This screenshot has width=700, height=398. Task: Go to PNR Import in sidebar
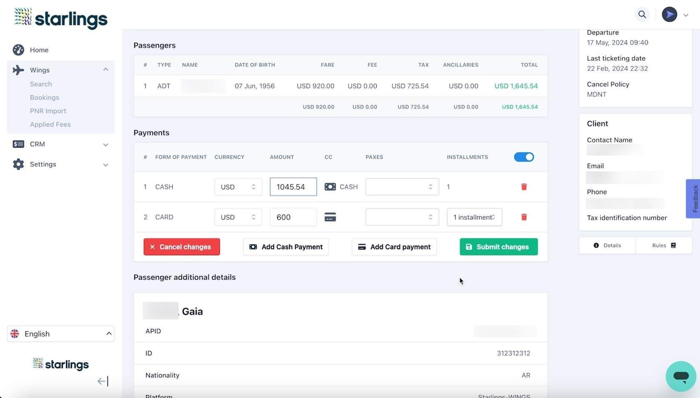coord(48,111)
